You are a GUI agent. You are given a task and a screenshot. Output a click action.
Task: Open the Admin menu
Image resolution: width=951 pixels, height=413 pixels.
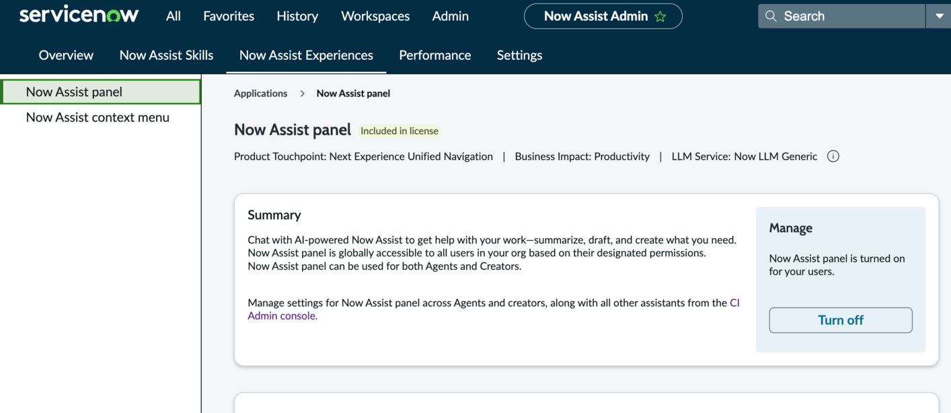(451, 16)
